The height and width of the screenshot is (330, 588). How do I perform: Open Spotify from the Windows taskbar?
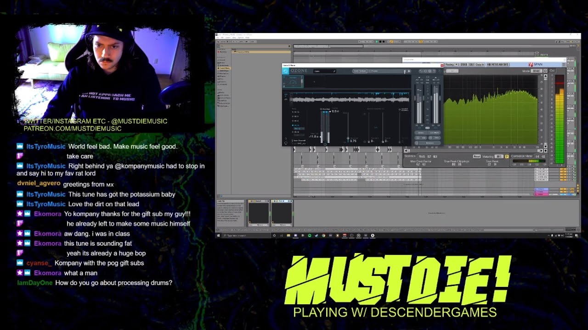pos(310,236)
